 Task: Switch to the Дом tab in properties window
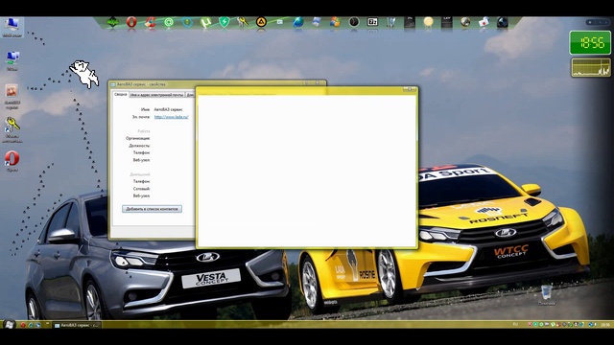click(190, 95)
